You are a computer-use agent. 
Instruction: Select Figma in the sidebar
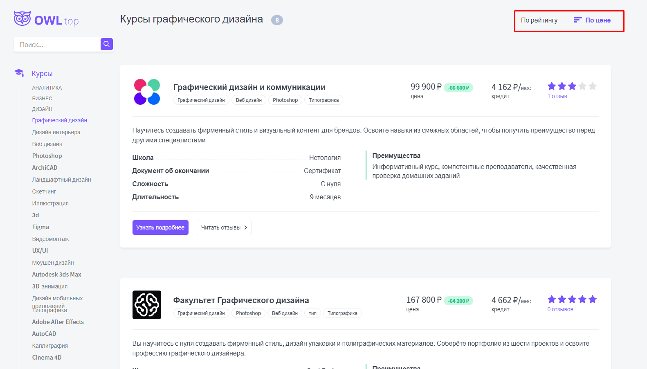[x=40, y=227]
